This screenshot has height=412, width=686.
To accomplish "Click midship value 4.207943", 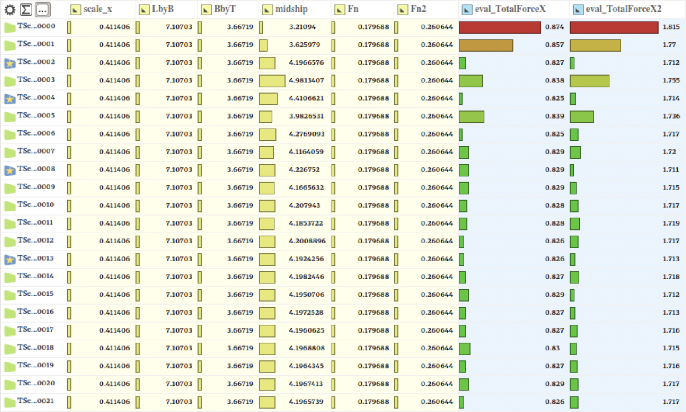I will point(304,206).
